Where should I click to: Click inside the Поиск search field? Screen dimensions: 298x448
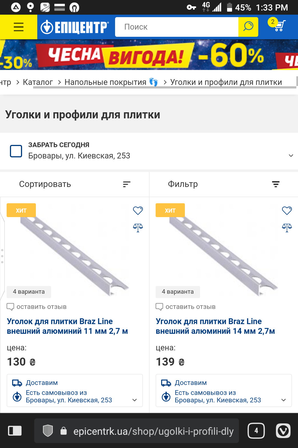point(177,27)
